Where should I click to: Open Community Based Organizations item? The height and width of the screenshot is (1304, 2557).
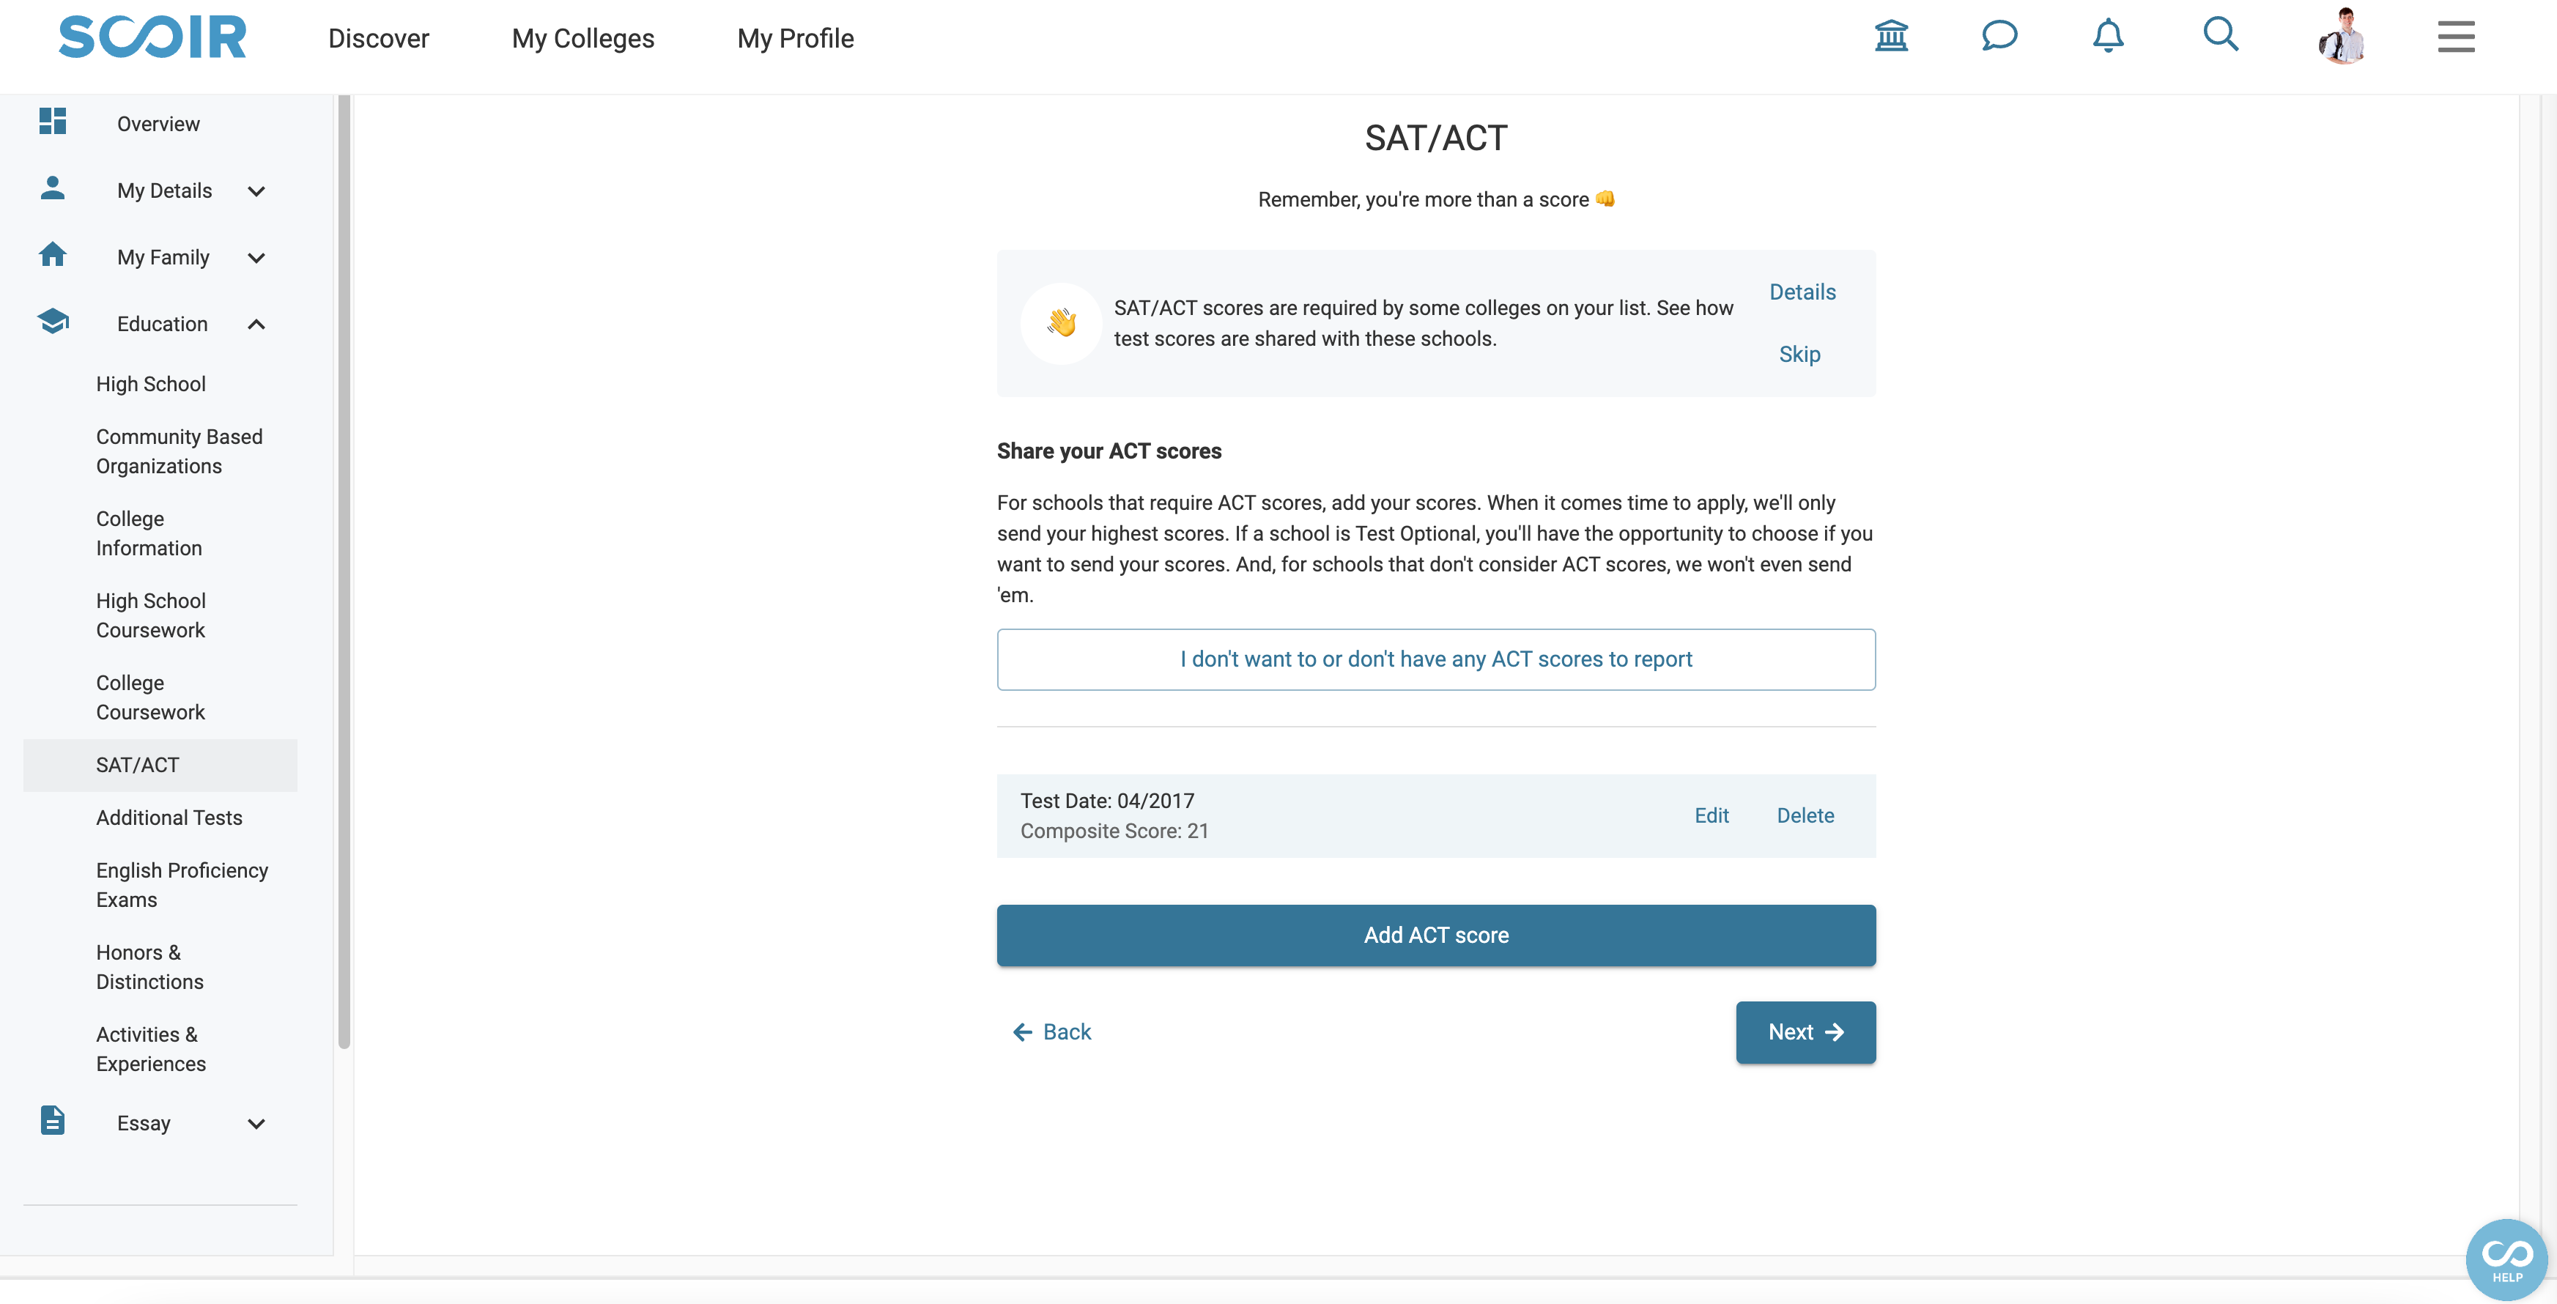point(179,451)
